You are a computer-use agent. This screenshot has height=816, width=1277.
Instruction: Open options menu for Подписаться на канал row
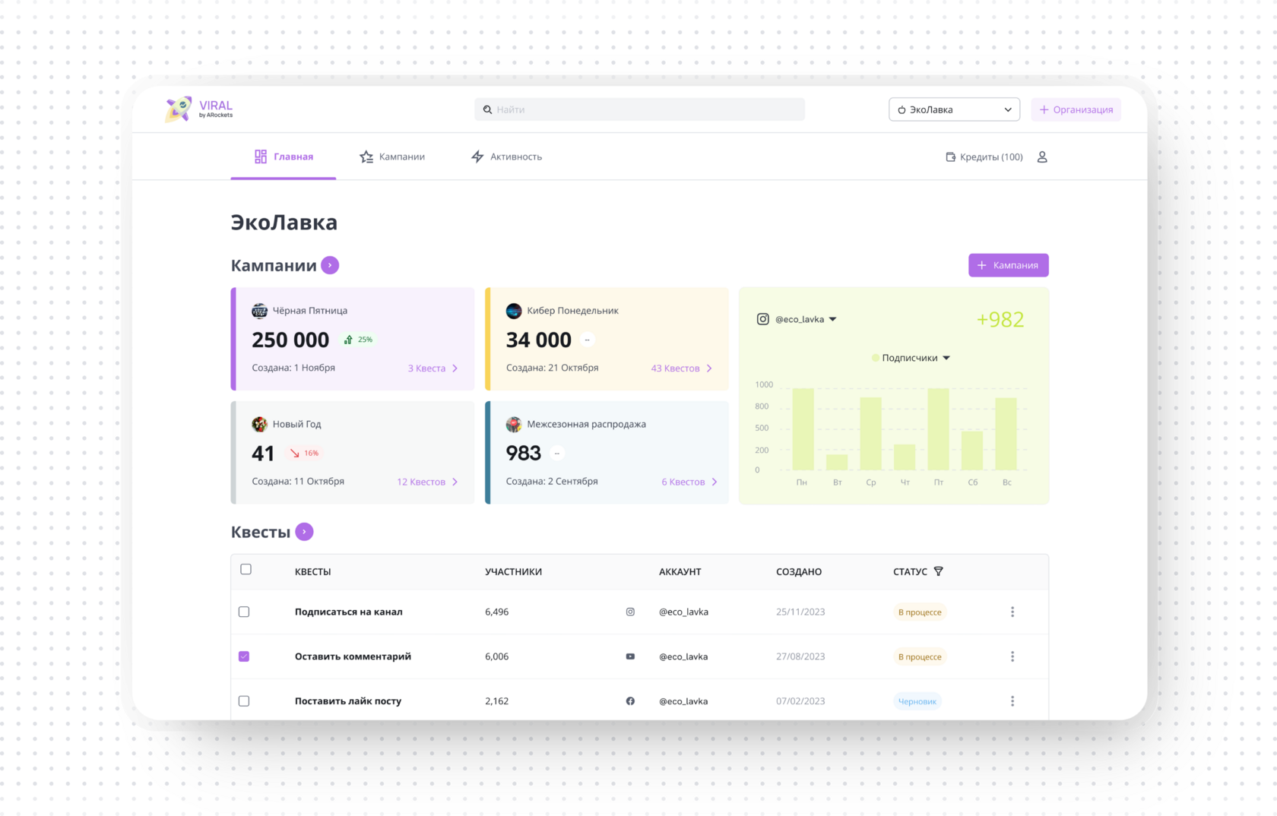click(1012, 612)
